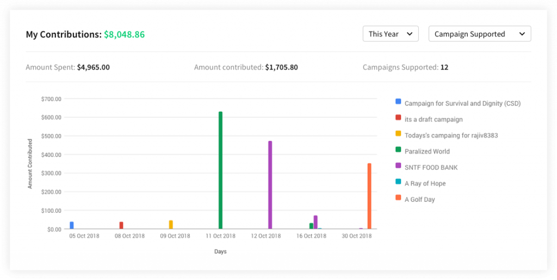Select the small green bar on 16 Oct 2018

coord(311,226)
